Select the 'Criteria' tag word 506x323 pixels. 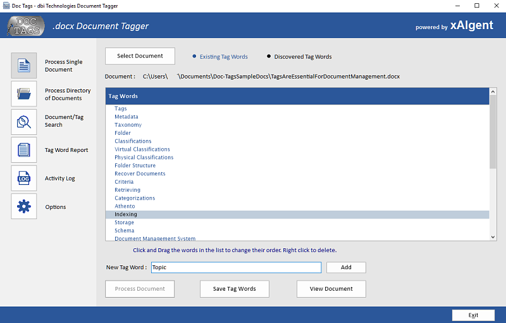tap(124, 182)
